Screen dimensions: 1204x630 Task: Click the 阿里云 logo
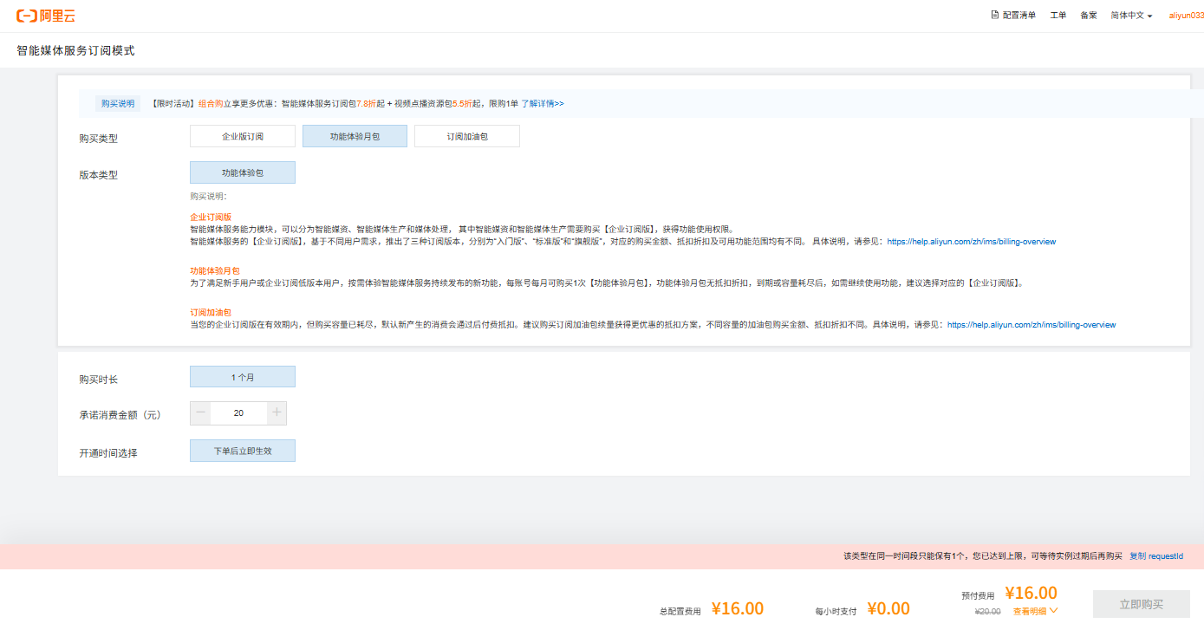click(46, 16)
